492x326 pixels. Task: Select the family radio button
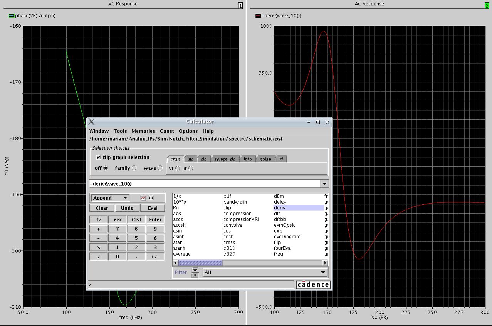pos(134,168)
